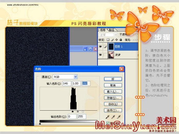Click the 背景 layer thumbnail
The height and width of the screenshot is (134, 179).
point(111,55)
